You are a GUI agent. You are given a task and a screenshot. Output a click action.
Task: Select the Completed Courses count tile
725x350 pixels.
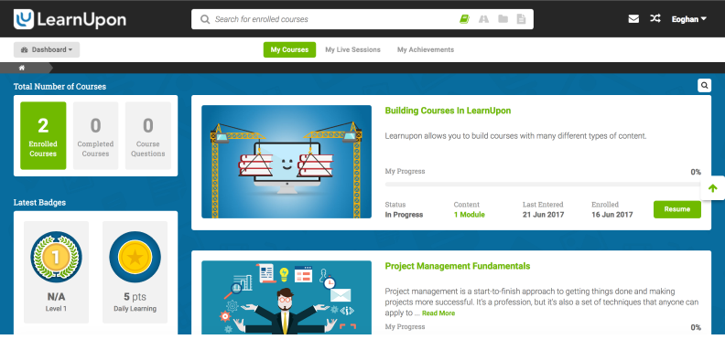coord(96,136)
